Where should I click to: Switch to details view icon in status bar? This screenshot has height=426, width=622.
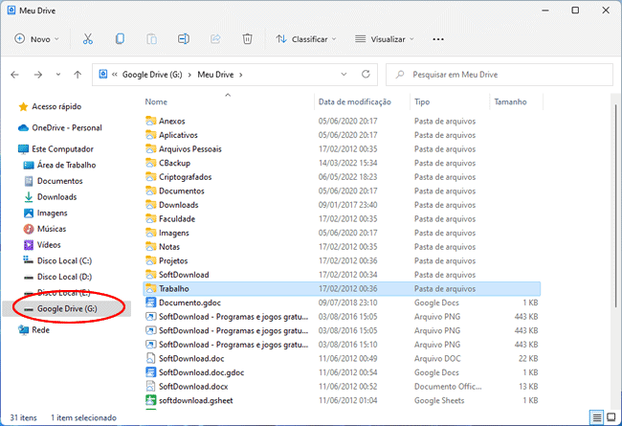(597, 417)
